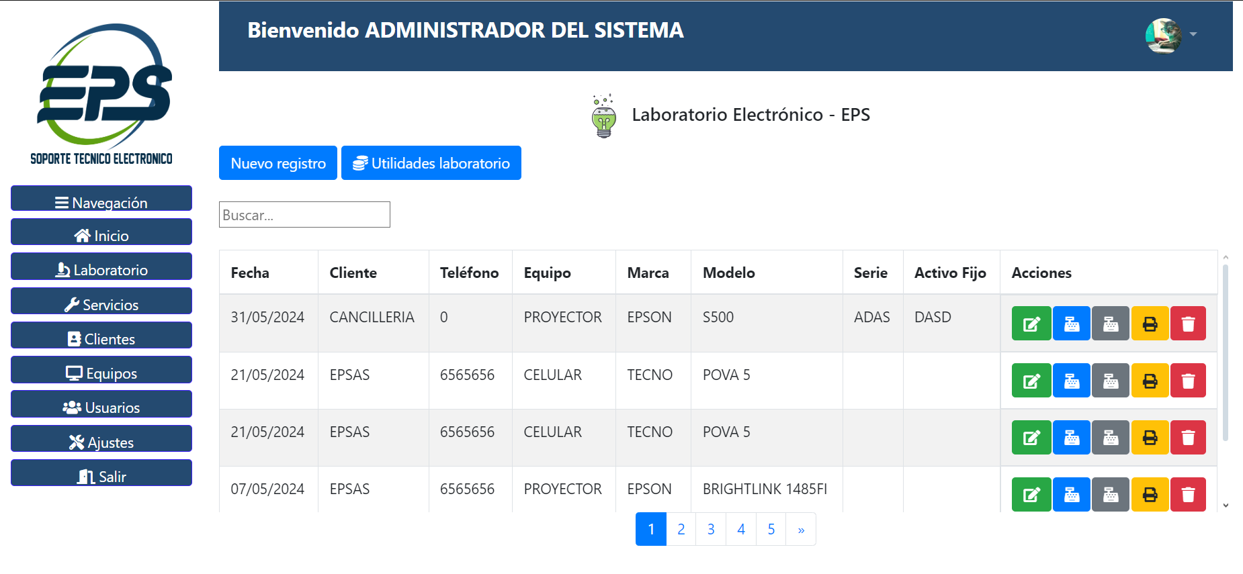Click the lightbulb laboratory logo icon
This screenshot has height=574, width=1243.
pos(603,116)
